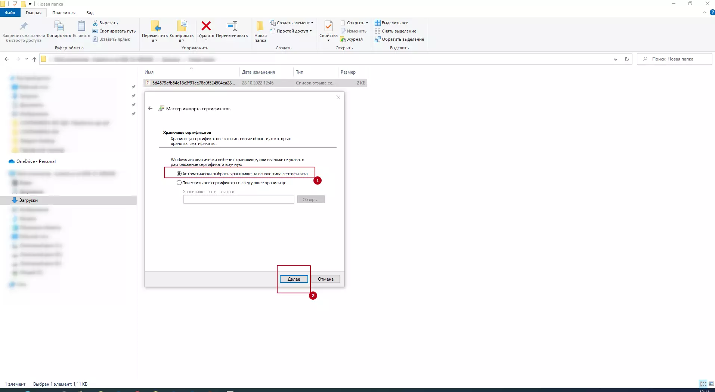Image resolution: width=715 pixels, height=392 pixels.
Task: Sort files by the Имя column
Action: 191,72
